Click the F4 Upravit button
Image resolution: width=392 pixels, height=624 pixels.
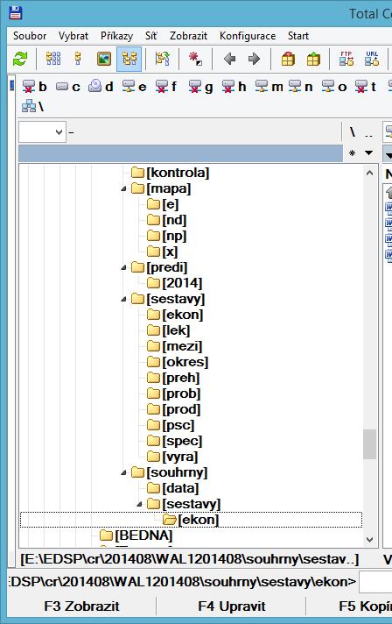[232, 606]
